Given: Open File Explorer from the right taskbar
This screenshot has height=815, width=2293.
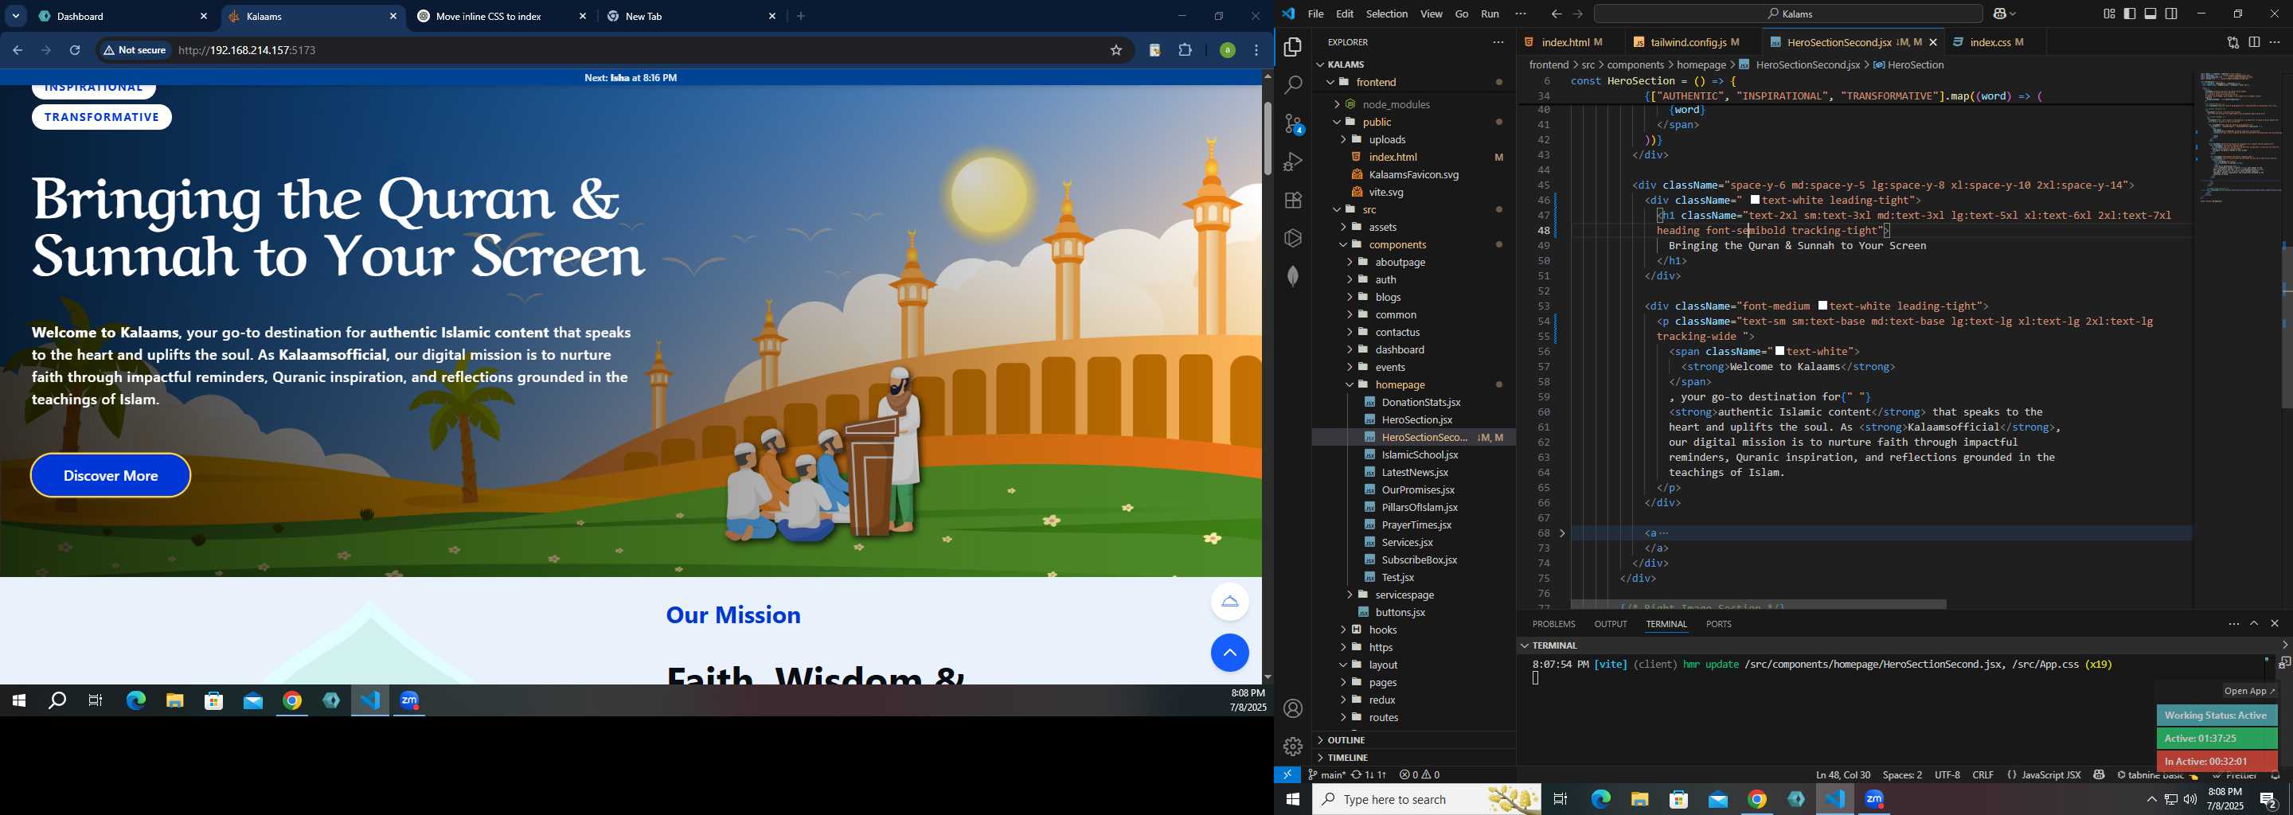Looking at the screenshot, I should [x=1639, y=800].
